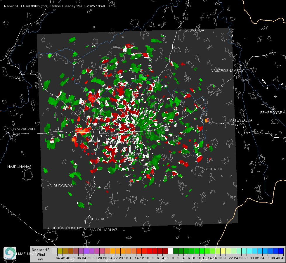
Task: Click the NYÍREGYHÁZA city label
Action: pyautogui.click(x=121, y=143)
